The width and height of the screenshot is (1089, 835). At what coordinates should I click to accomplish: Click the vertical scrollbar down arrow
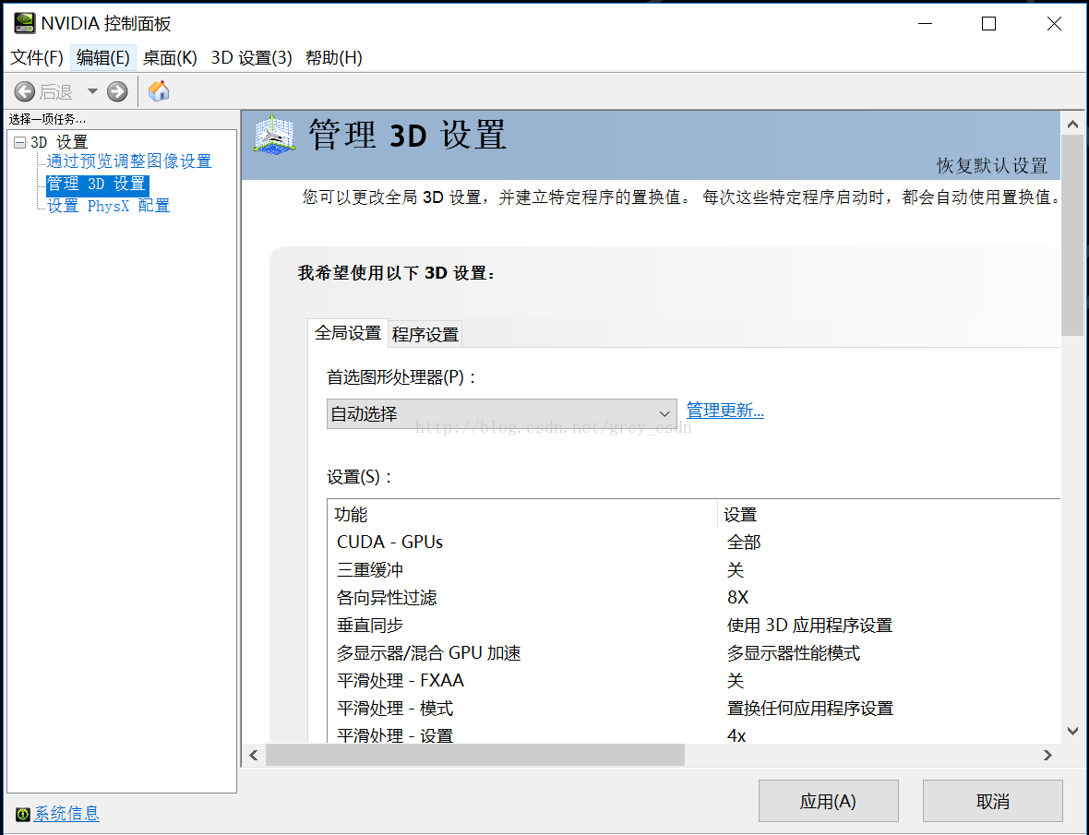click(1073, 731)
